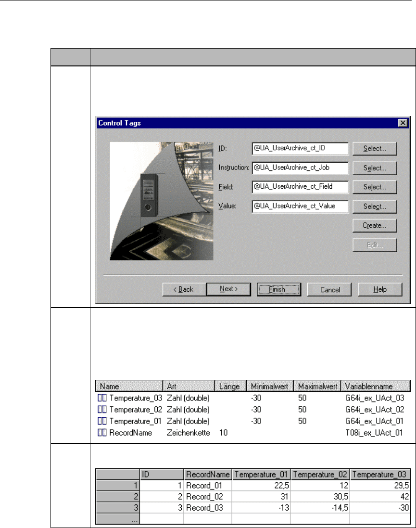Image resolution: width=416 pixels, height=528 pixels.
Task: Go to Next wizard page
Action: [x=228, y=289]
